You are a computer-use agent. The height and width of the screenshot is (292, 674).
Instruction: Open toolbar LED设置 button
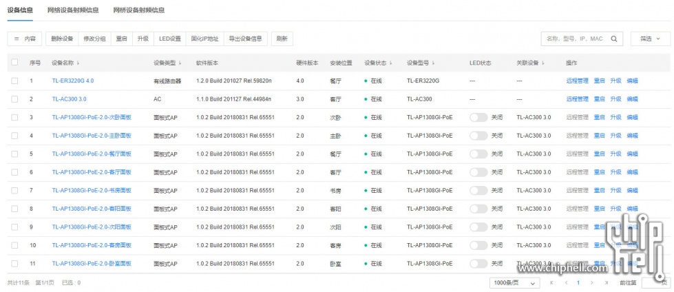tap(170, 39)
